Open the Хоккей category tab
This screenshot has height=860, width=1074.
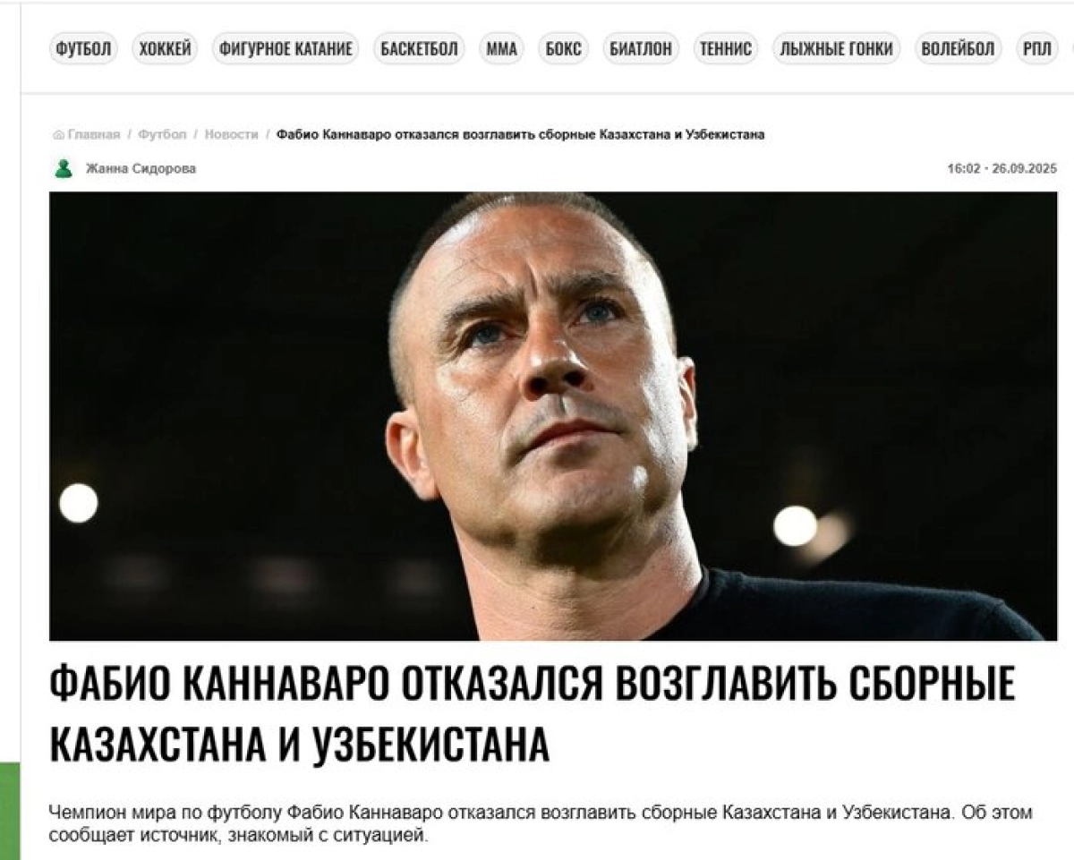coord(165,49)
